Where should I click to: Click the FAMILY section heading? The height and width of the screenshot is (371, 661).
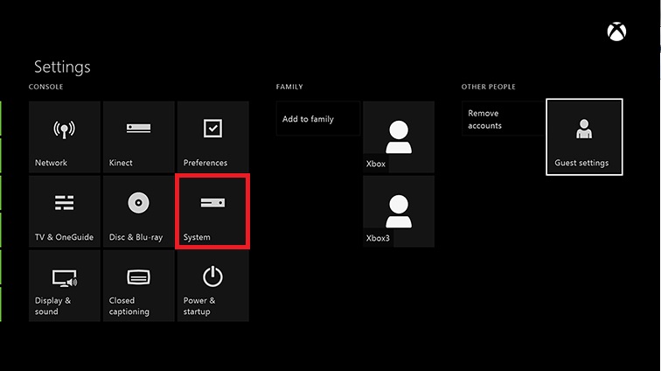[289, 87]
